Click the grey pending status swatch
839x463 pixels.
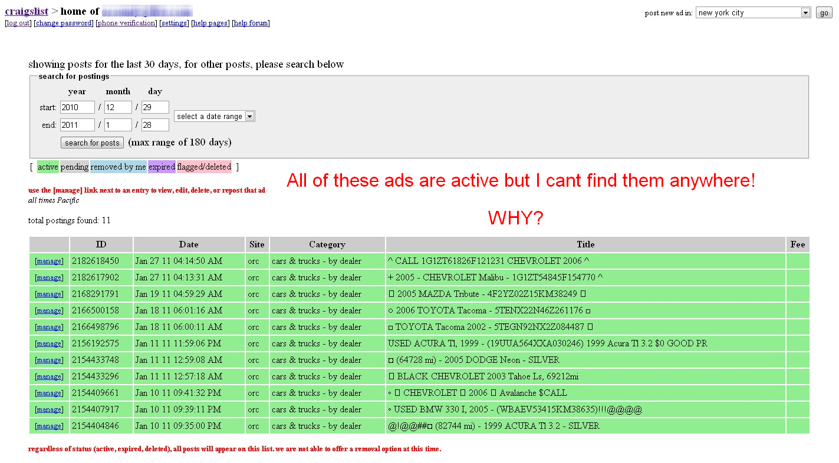[x=74, y=167]
